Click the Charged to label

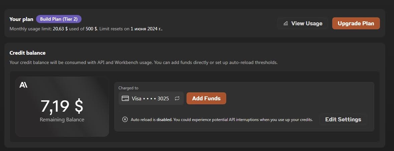tap(128, 88)
